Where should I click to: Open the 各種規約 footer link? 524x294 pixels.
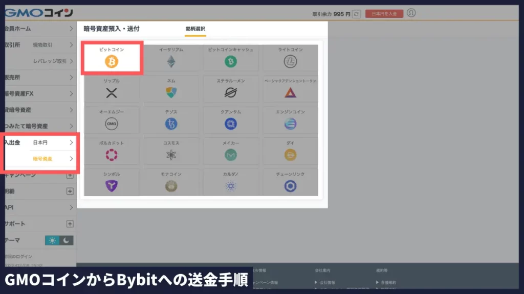click(x=388, y=282)
